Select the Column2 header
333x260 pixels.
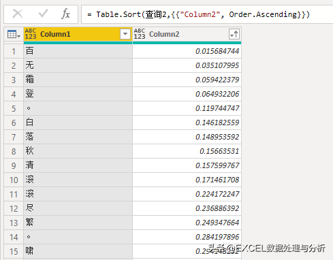click(187, 34)
